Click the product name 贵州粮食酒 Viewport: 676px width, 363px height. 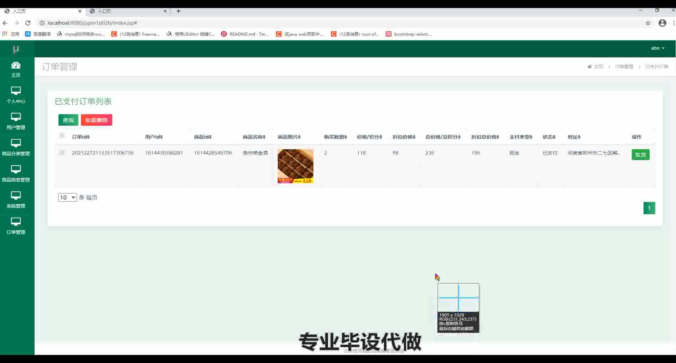pos(255,153)
